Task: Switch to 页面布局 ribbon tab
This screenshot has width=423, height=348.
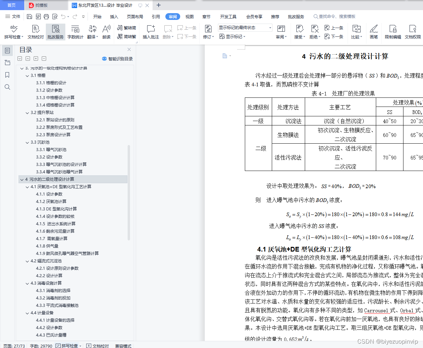Action: [135, 17]
